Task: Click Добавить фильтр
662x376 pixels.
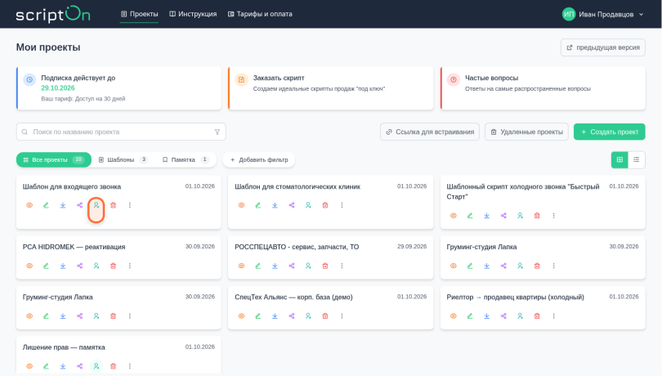Action: coord(259,159)
